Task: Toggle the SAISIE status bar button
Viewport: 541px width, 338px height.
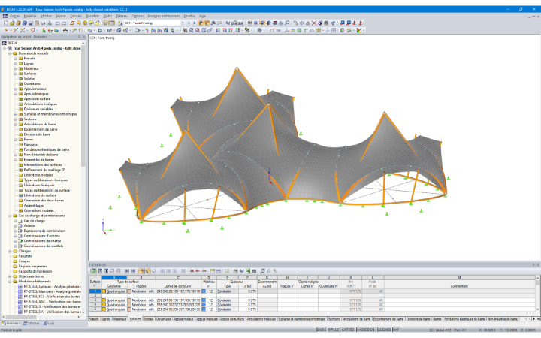Action: coord(322,330)
